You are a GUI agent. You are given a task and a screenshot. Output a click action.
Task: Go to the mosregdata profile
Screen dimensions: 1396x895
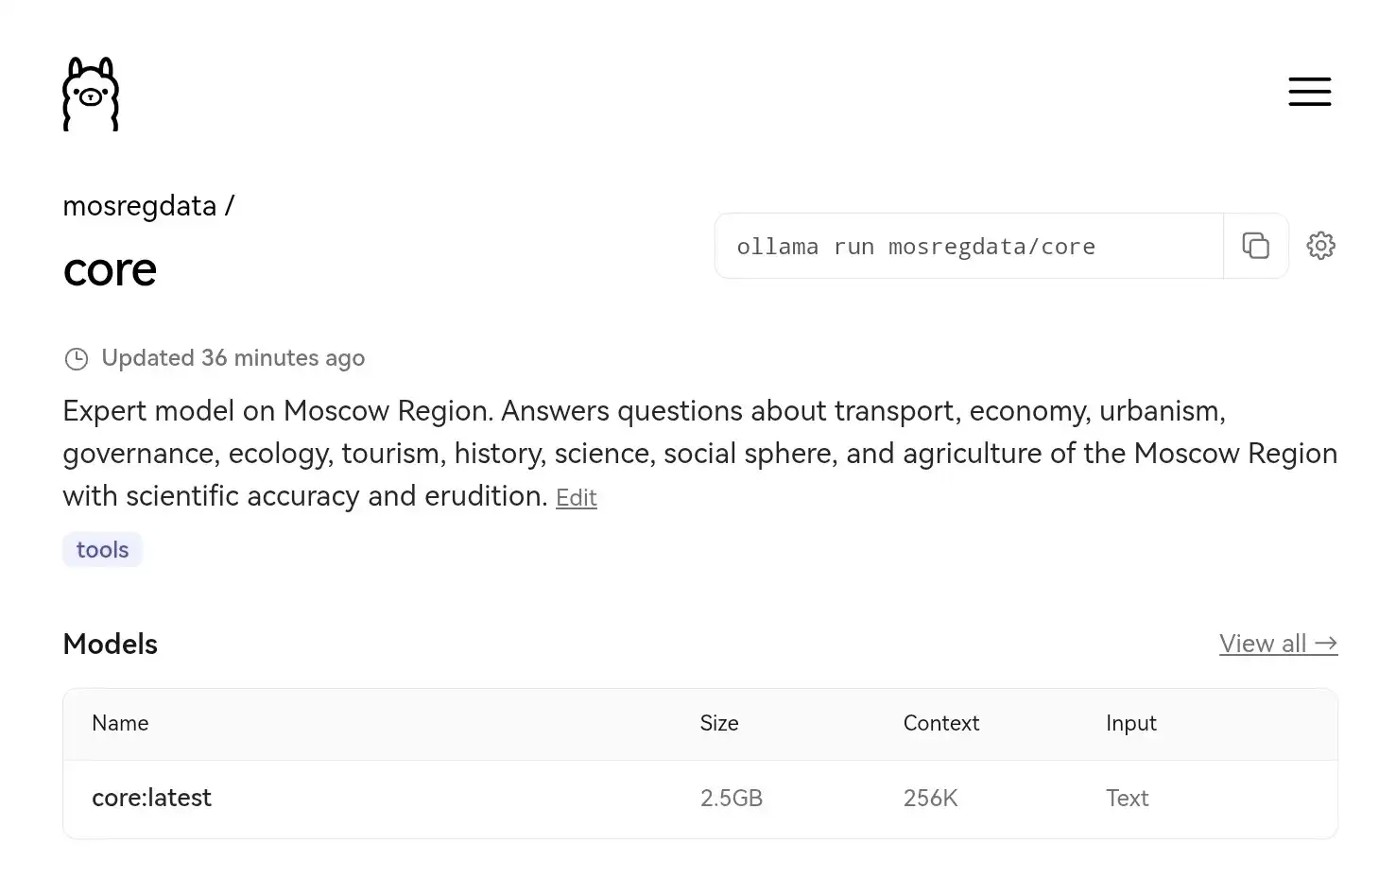click(x=140, y=206)
